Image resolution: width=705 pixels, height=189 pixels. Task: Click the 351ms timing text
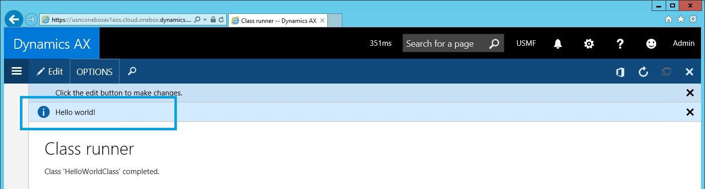pyautogui.click(x=381, y=43)
